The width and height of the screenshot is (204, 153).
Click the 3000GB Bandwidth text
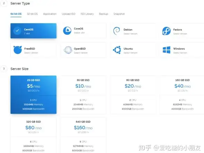133,109
